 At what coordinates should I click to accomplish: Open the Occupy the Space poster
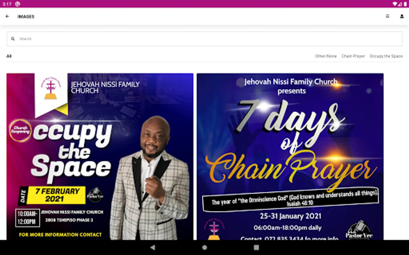click(x=100, y=157)
